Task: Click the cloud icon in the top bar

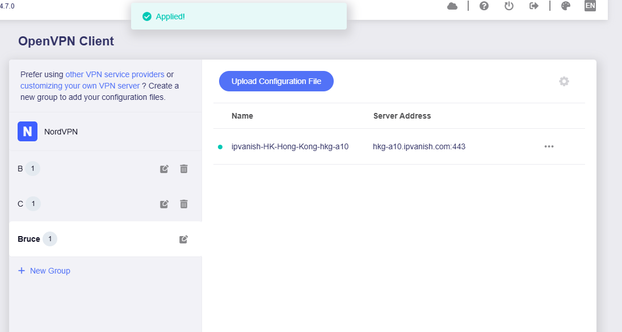Action: 452,6
